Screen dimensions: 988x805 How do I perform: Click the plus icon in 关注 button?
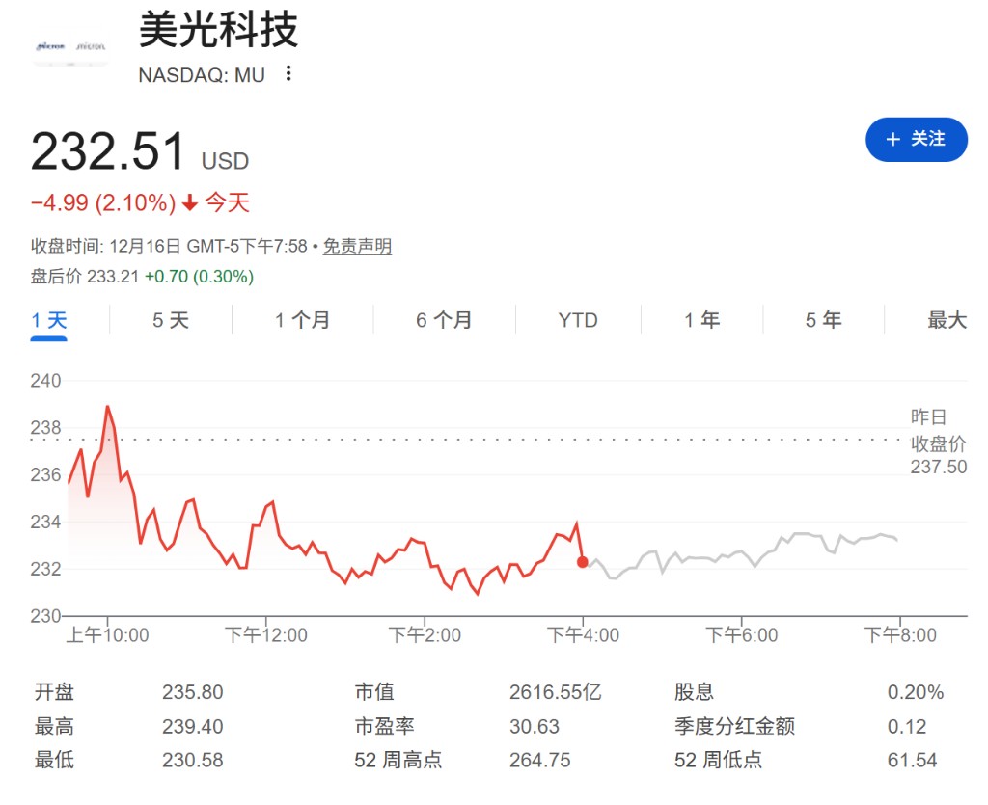pyautogui.click(x=892, y=140)
